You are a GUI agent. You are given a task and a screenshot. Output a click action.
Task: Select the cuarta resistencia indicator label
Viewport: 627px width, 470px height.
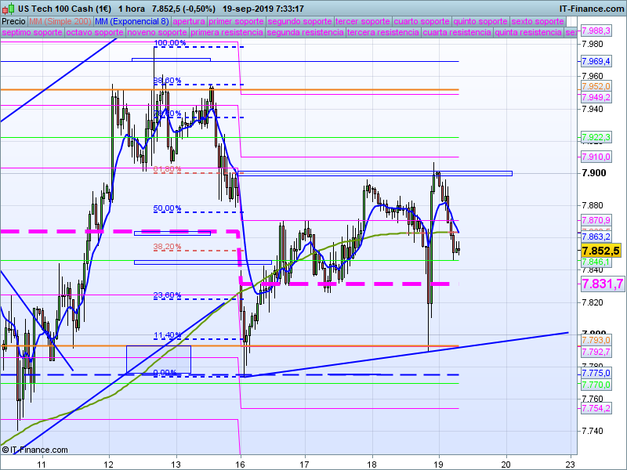(457, 32)
